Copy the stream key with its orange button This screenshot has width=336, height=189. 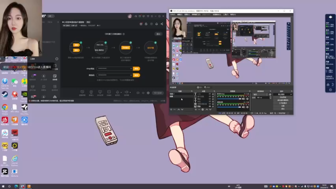tap(136, 75)
